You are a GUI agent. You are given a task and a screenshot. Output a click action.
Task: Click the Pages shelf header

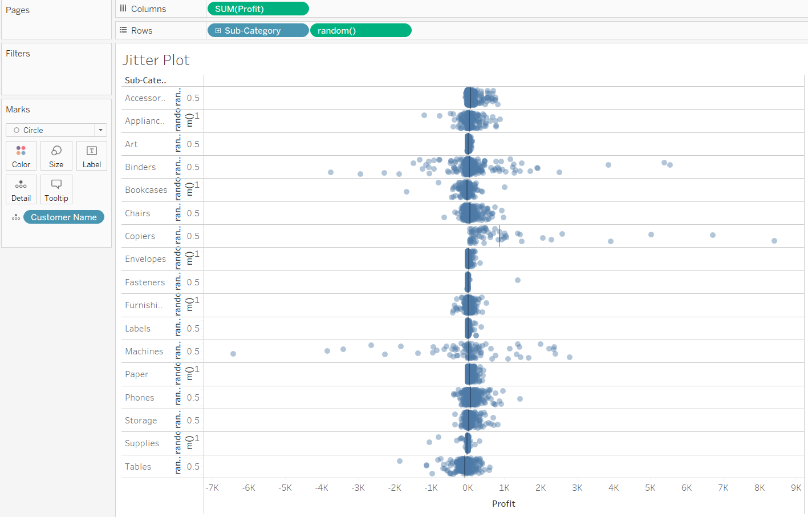click(18, 10)
